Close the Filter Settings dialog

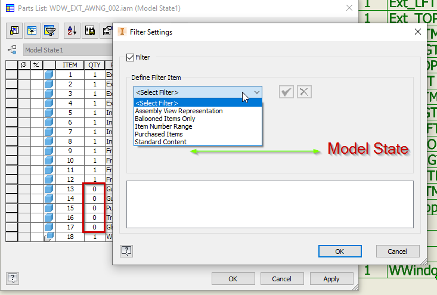[418, 32]
